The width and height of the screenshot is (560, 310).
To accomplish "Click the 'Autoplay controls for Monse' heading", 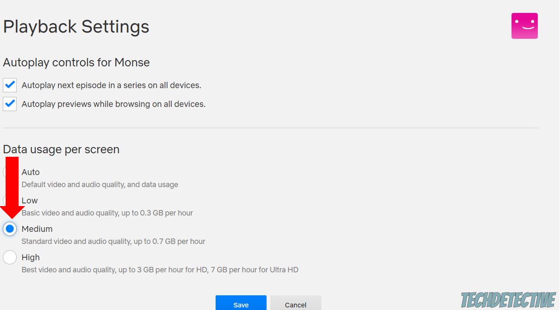I will (76, 62).
